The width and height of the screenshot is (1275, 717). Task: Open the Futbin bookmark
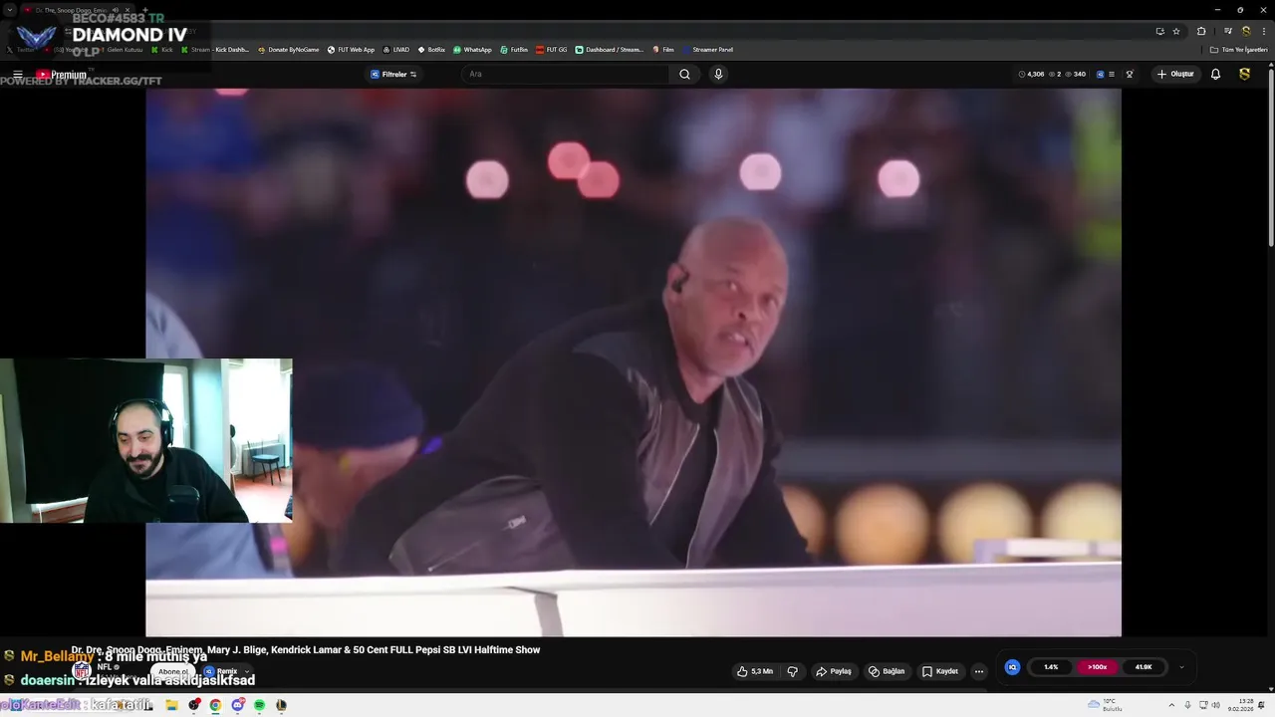pyautogui.click(x=514, y=50)
